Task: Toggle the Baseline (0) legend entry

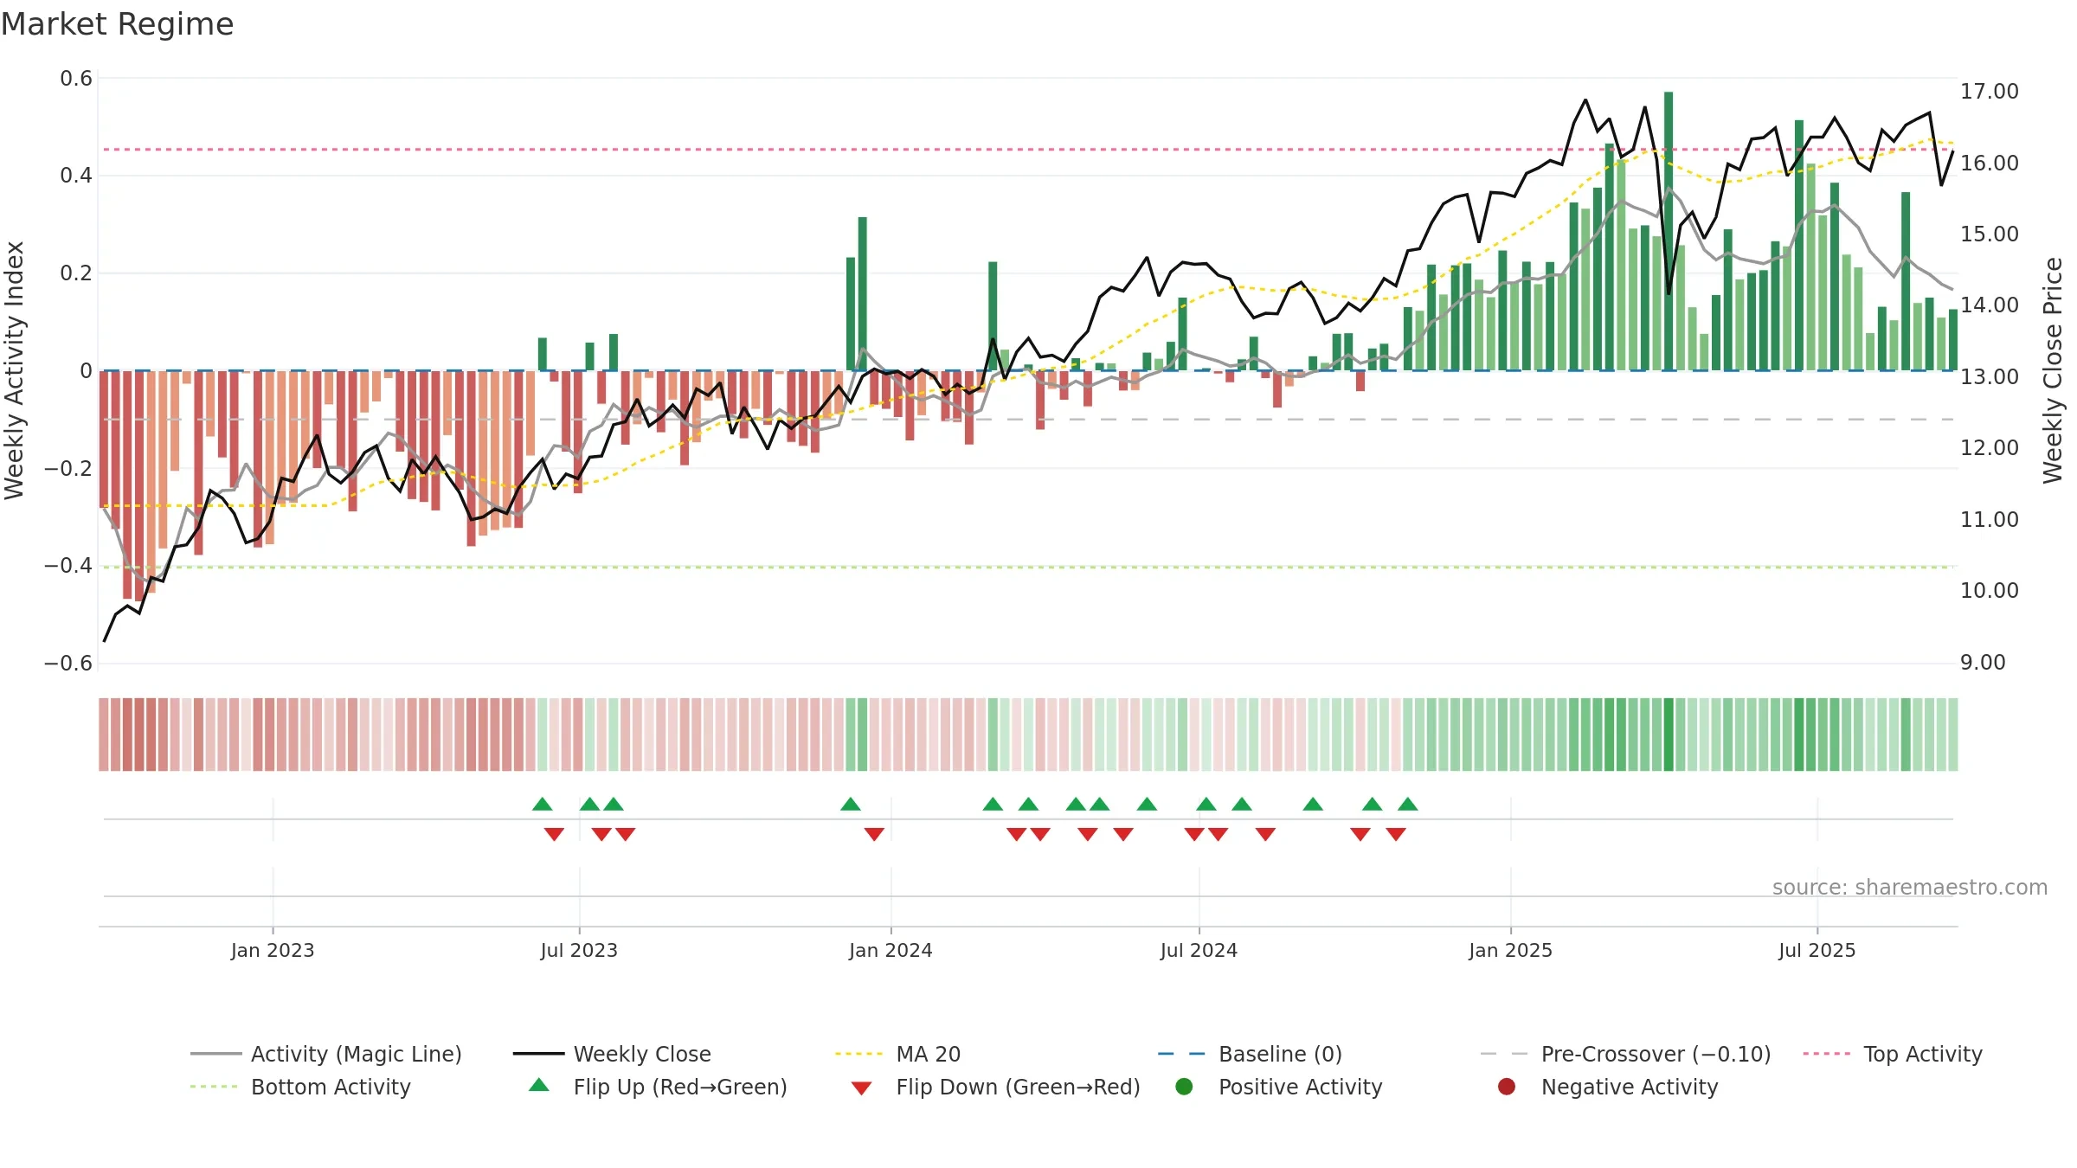Action: click(x=1250, y=1054)
